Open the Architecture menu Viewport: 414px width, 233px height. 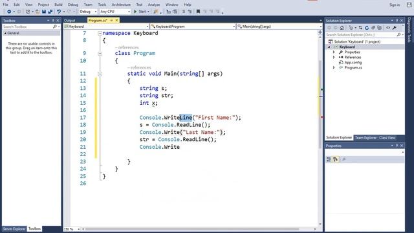point(121,5)
